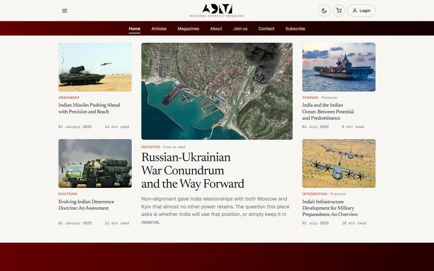Click the '12 min read' text
Viewport: 434px width, 271px height.
point(117,223)
